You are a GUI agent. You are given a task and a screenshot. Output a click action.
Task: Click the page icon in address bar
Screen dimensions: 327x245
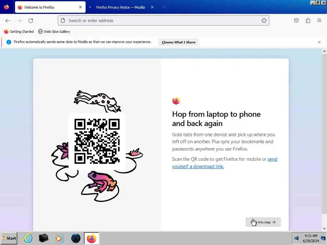pyautogui.click(x=63, y=20)
